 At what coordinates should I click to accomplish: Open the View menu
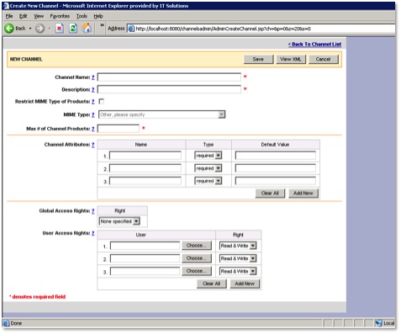tap(39, 16)
